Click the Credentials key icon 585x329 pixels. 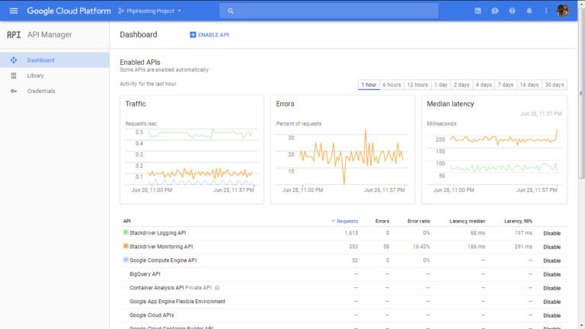[x=14, y=91]
